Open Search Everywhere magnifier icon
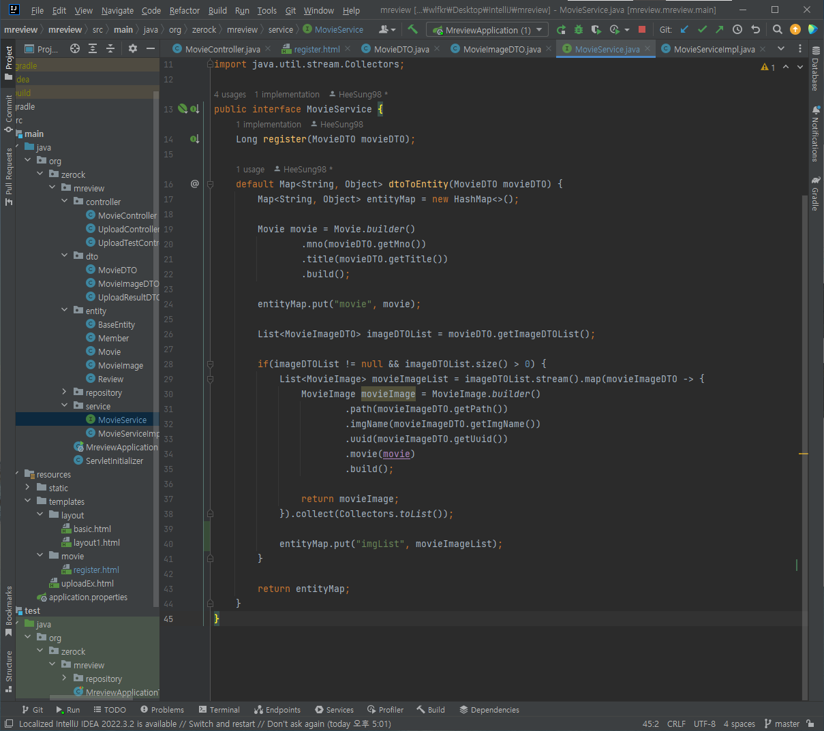Screen dimensions: 824x731 point(778,29)
